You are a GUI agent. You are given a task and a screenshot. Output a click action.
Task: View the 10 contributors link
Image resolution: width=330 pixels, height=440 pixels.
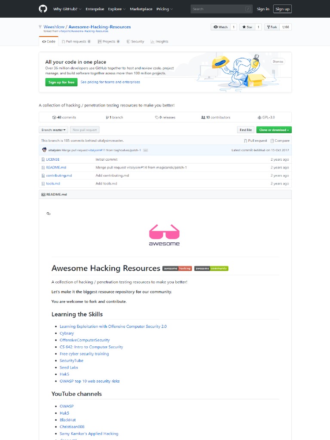[x=216, y=117]
